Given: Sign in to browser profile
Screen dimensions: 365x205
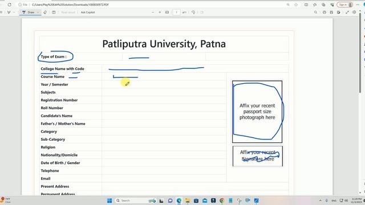Looking at the screenshot, I should coord(345,5).
